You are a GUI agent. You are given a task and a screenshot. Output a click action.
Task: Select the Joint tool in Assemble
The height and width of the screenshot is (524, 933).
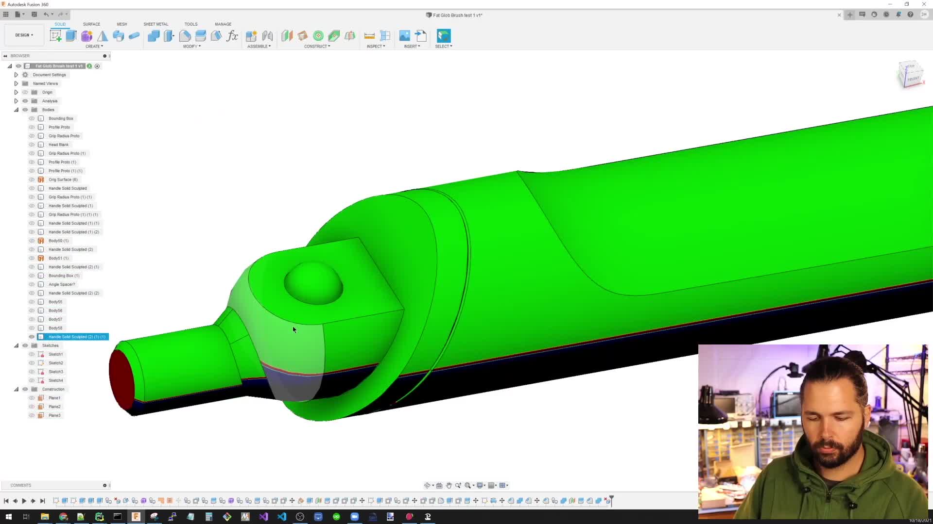pyautogui.click(x=267, y=35)
